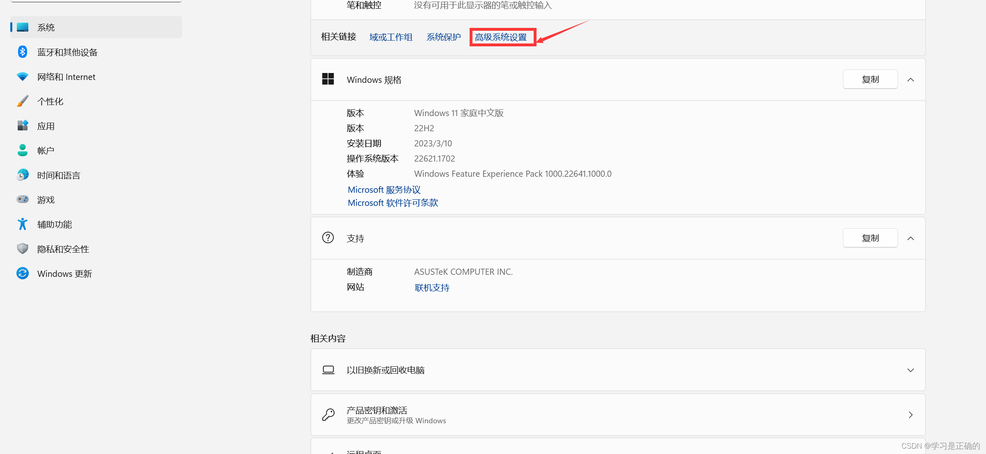The height and width of the screenshot is (454, 986).
Task: Copy Windows 规格 with 复制 button
Action: (870, 79)
